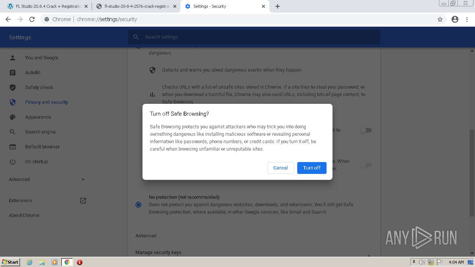Close the fl-studio-20-8-4-2576 tab
475x267 pixels.
(175, 6)
